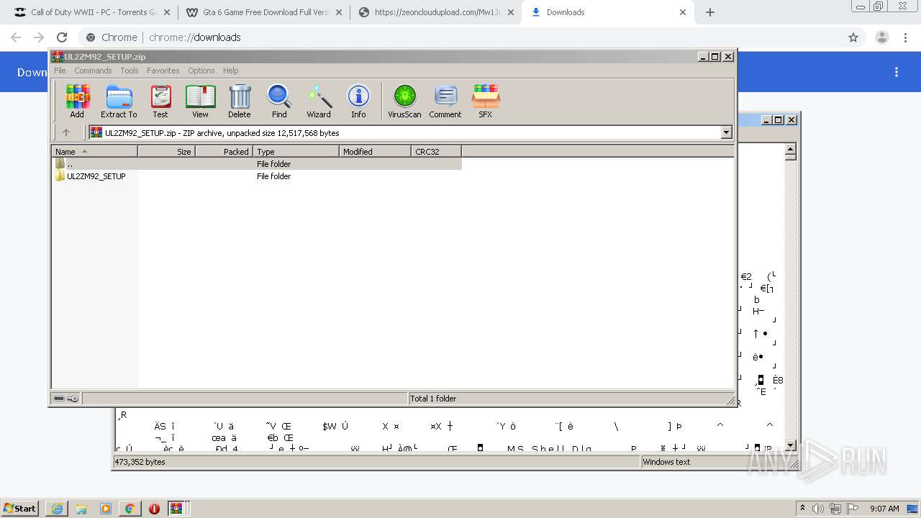This screenshot has width=921, height=518.
Task: Click scroll up arrow in background text window
Action: pos(791,150)
